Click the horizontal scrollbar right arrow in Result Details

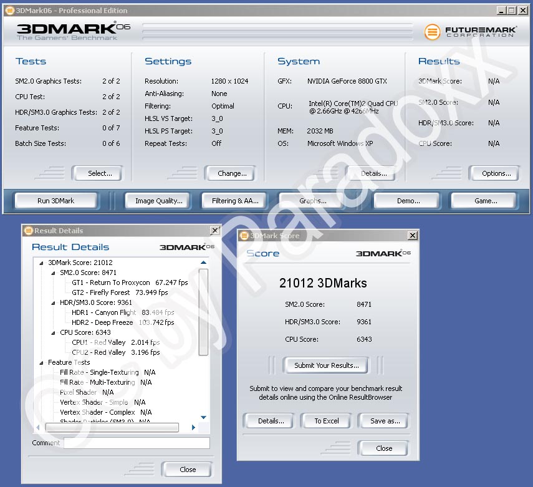[x=193, y=427]
